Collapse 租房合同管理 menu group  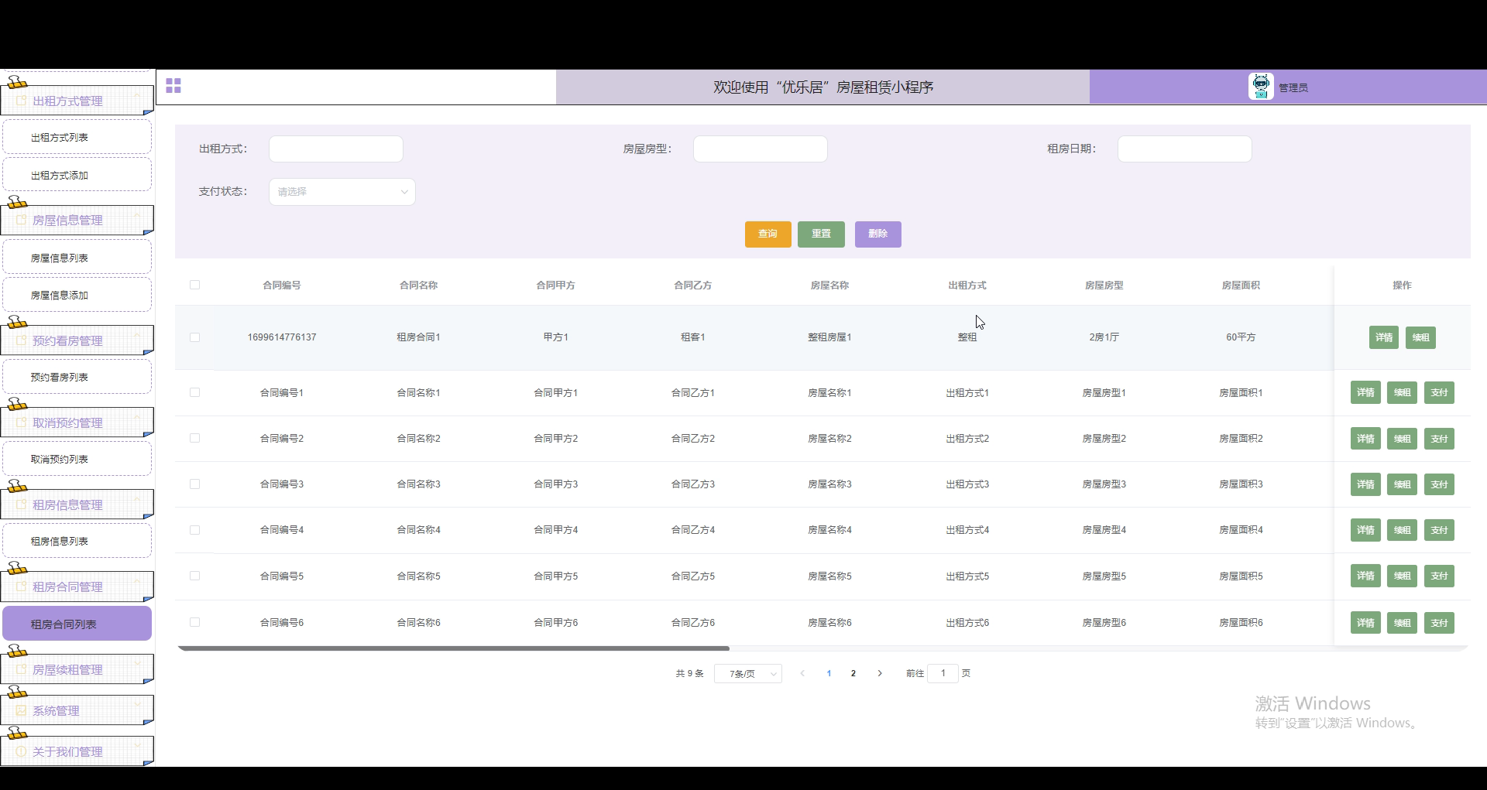(x=77, y=587)
